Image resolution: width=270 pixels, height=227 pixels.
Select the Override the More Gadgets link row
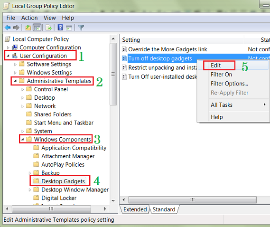click(x=195, y=49)
